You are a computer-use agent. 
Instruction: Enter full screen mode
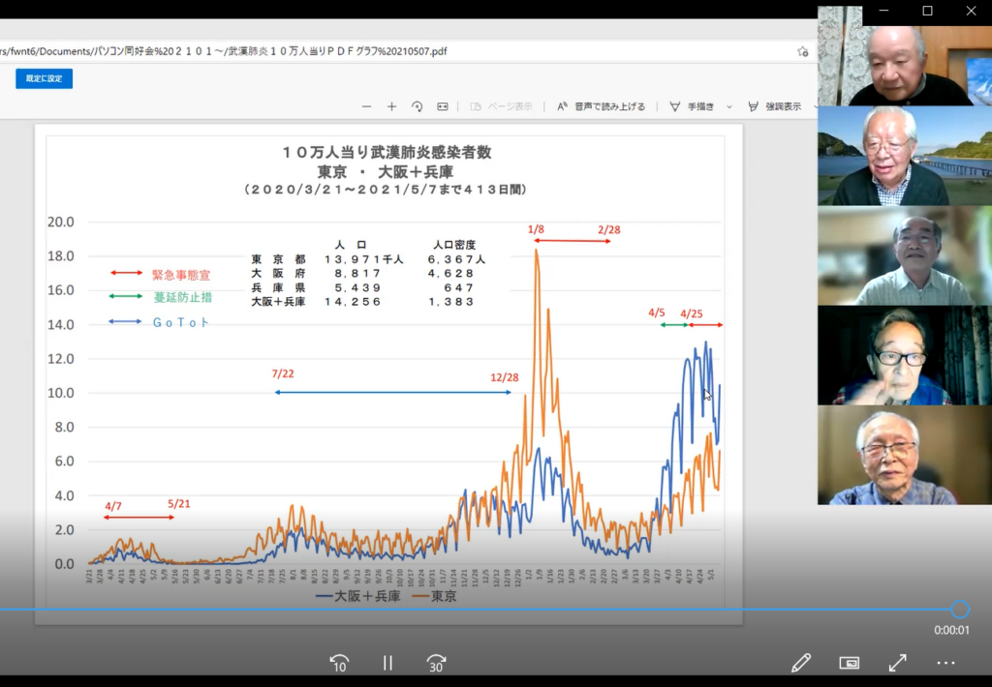(898, 663)
